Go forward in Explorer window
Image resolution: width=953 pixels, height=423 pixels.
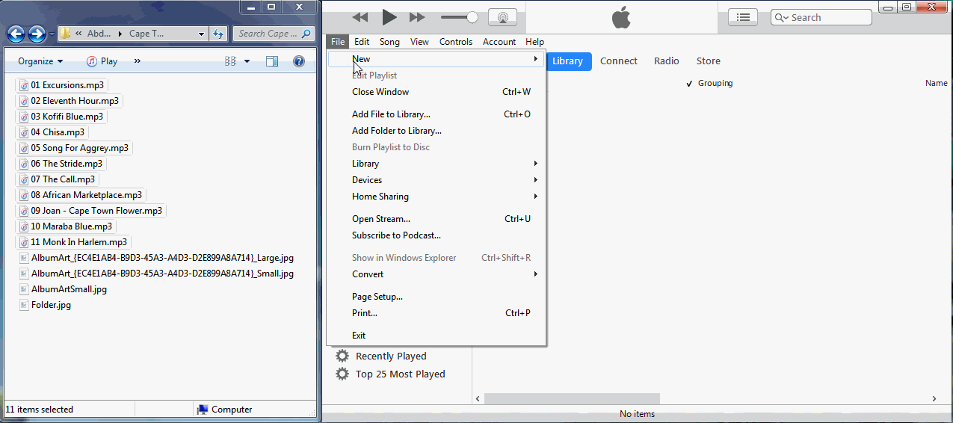pos(37,34)
